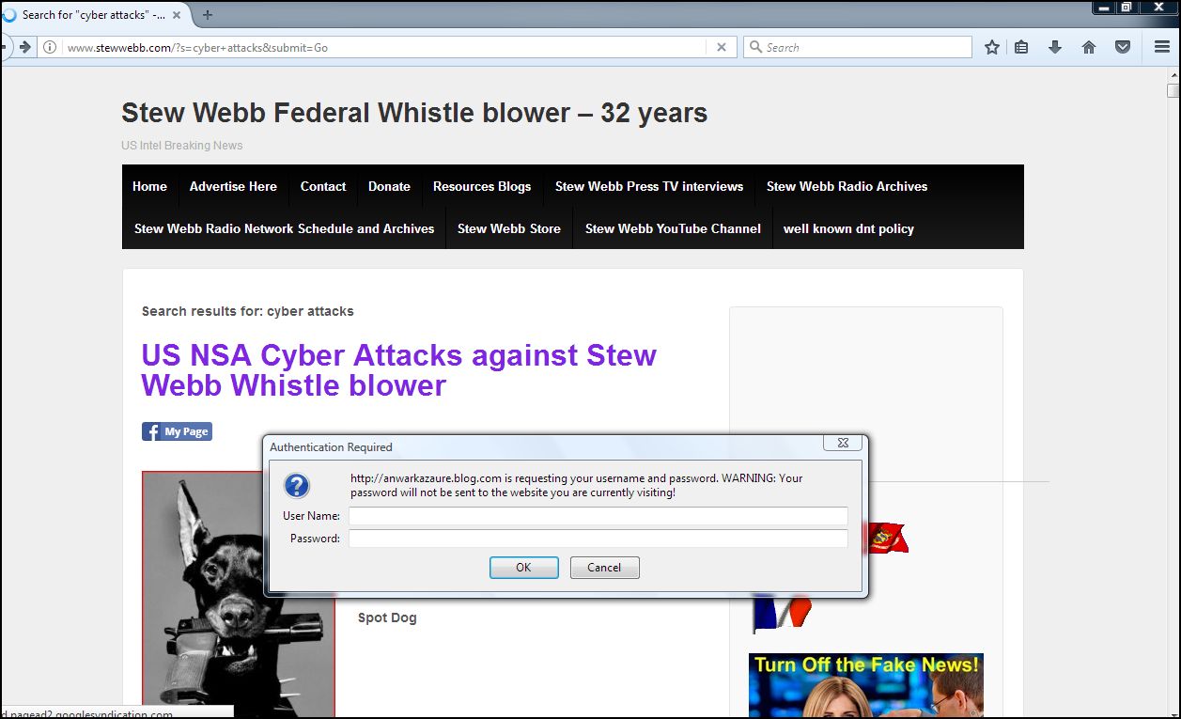Image resolution: width=1181 pixels, height=719 pixels.
Task: Click the Facebook My Page badge
Action: point(177,431)
